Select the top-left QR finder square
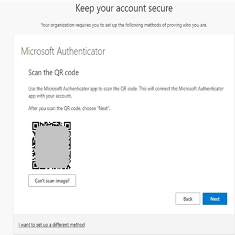The image size is (235, 235). click(x=35, y=125)
